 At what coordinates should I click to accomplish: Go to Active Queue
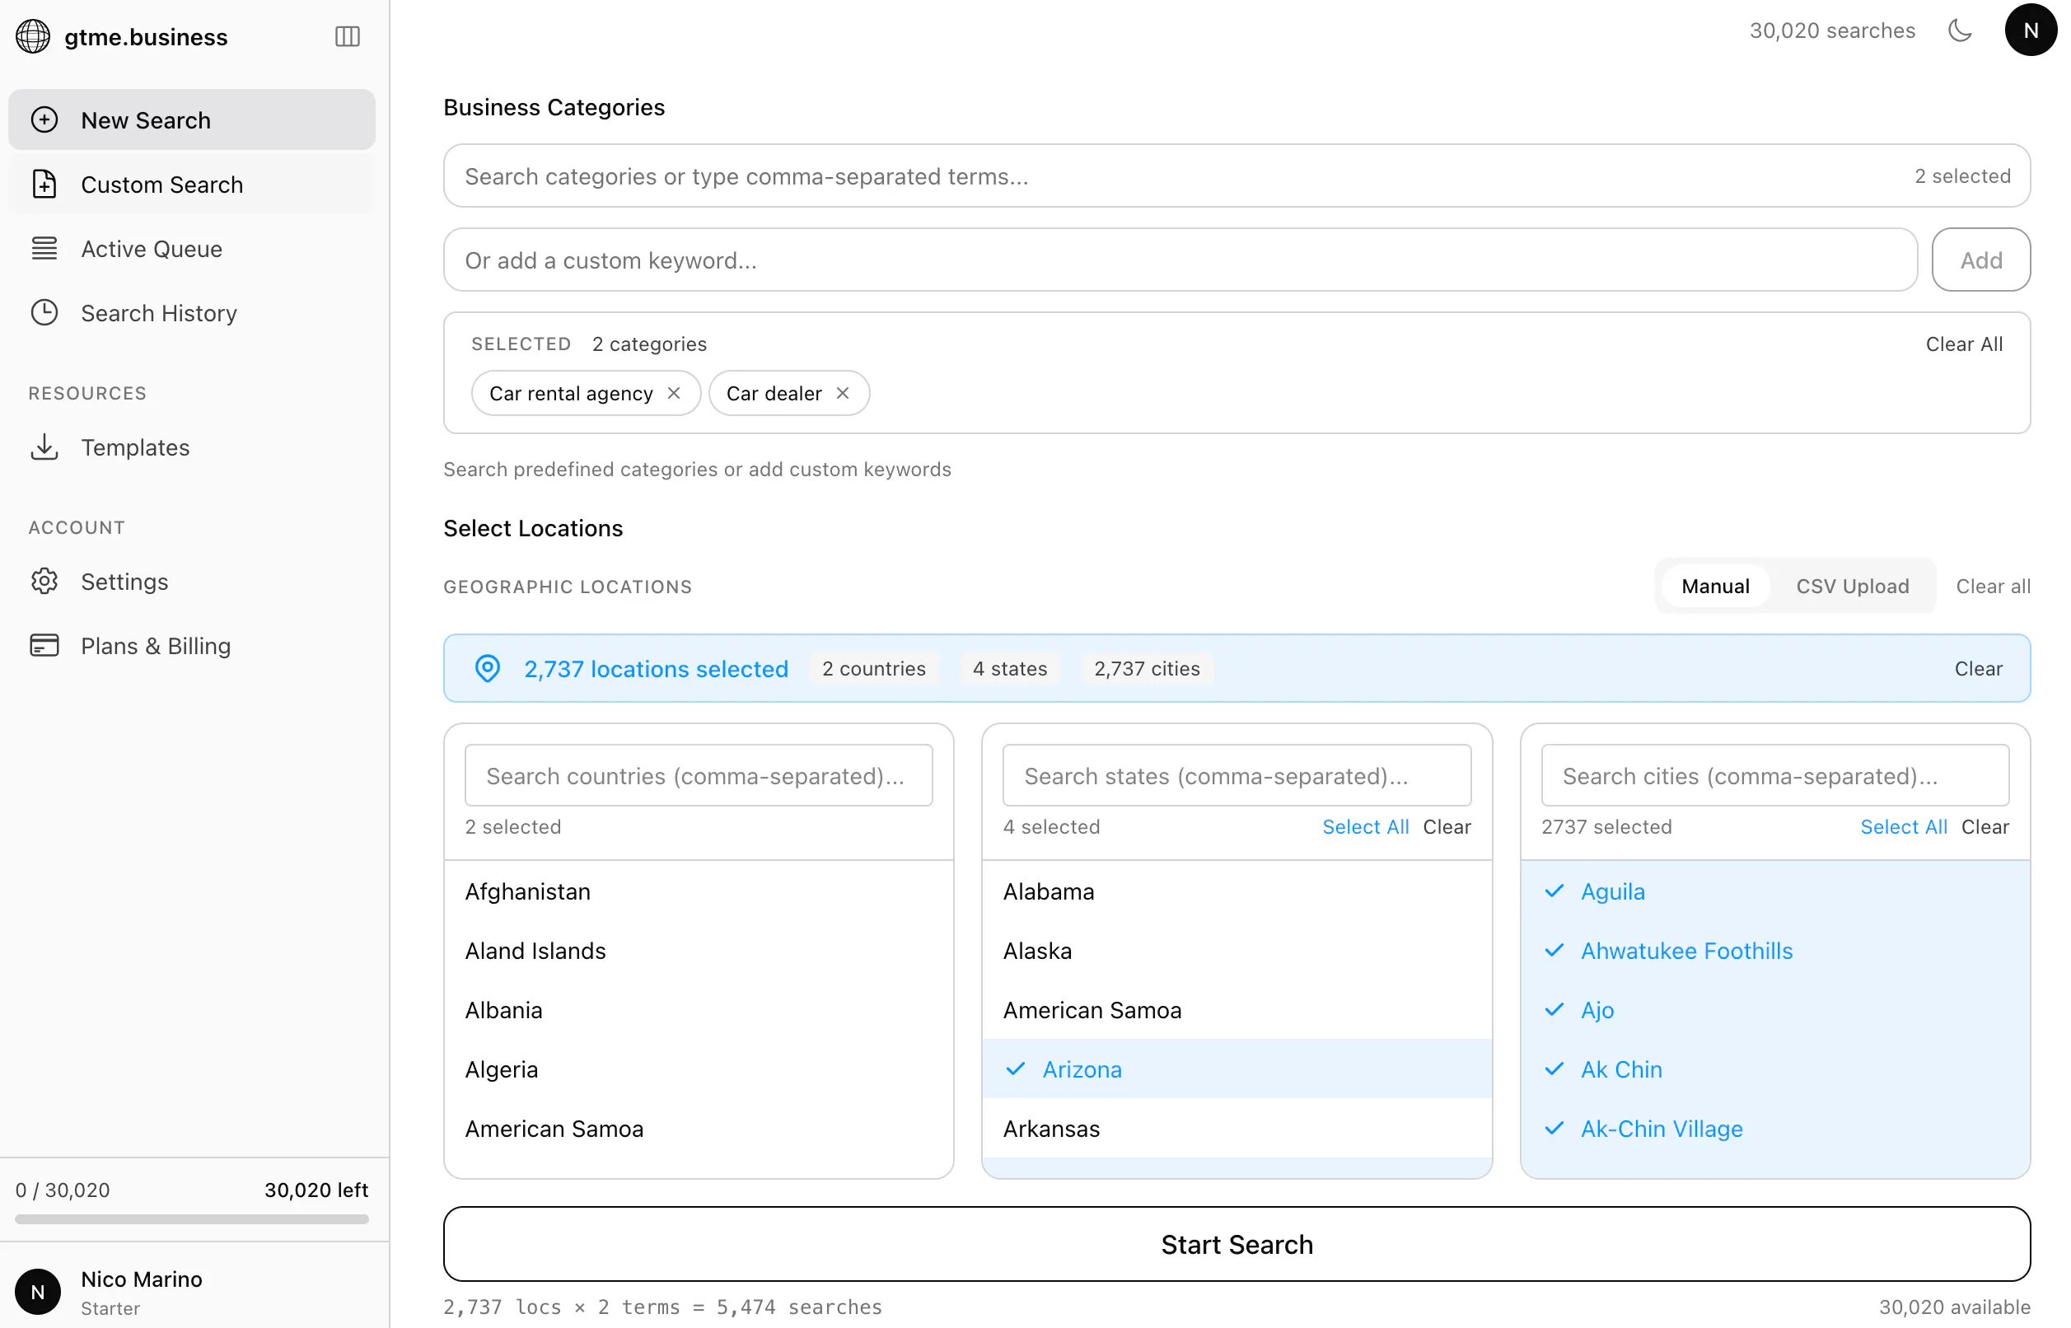(x=192, y=248)
